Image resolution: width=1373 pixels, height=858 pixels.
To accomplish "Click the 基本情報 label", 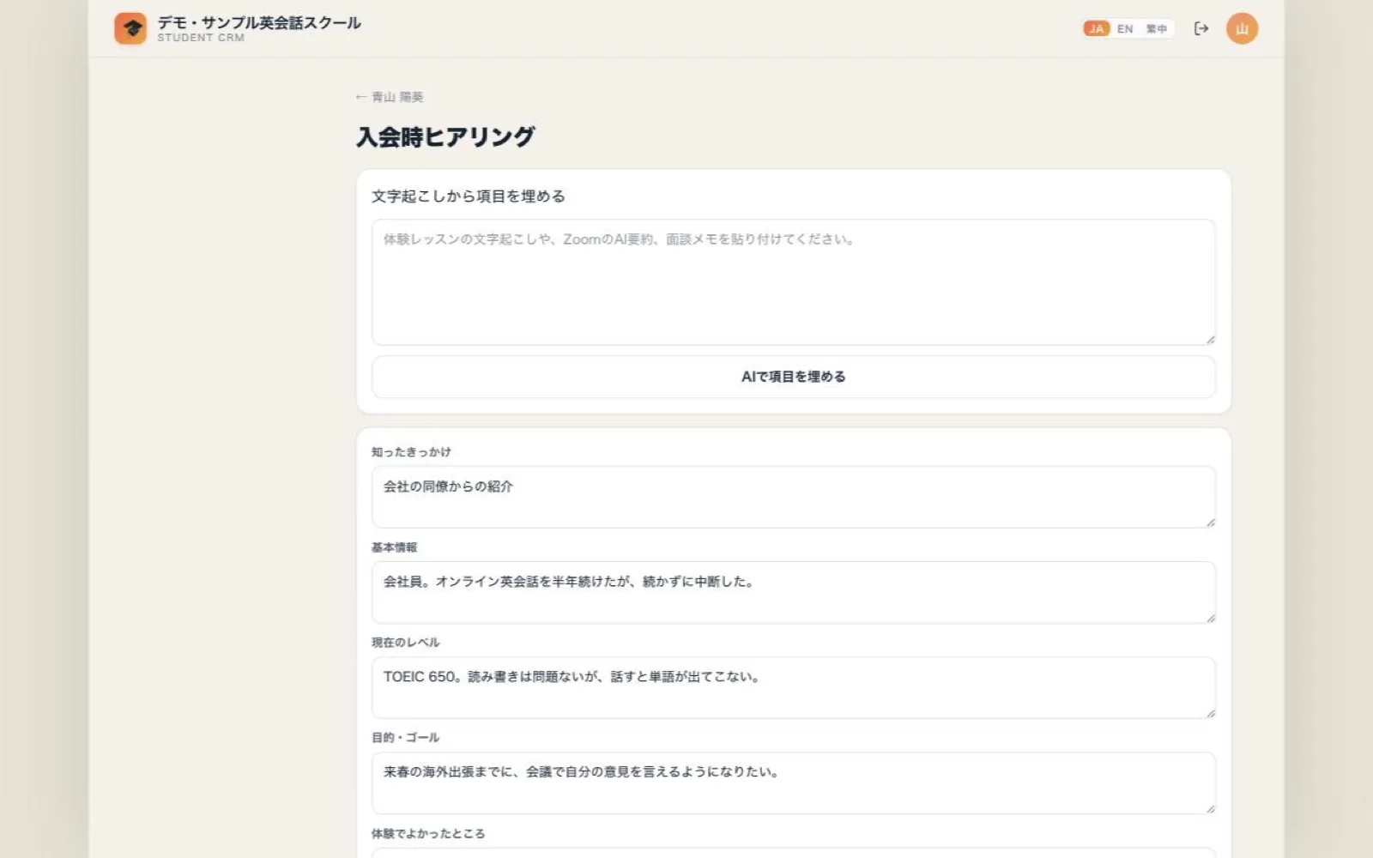I will [394, 547].
